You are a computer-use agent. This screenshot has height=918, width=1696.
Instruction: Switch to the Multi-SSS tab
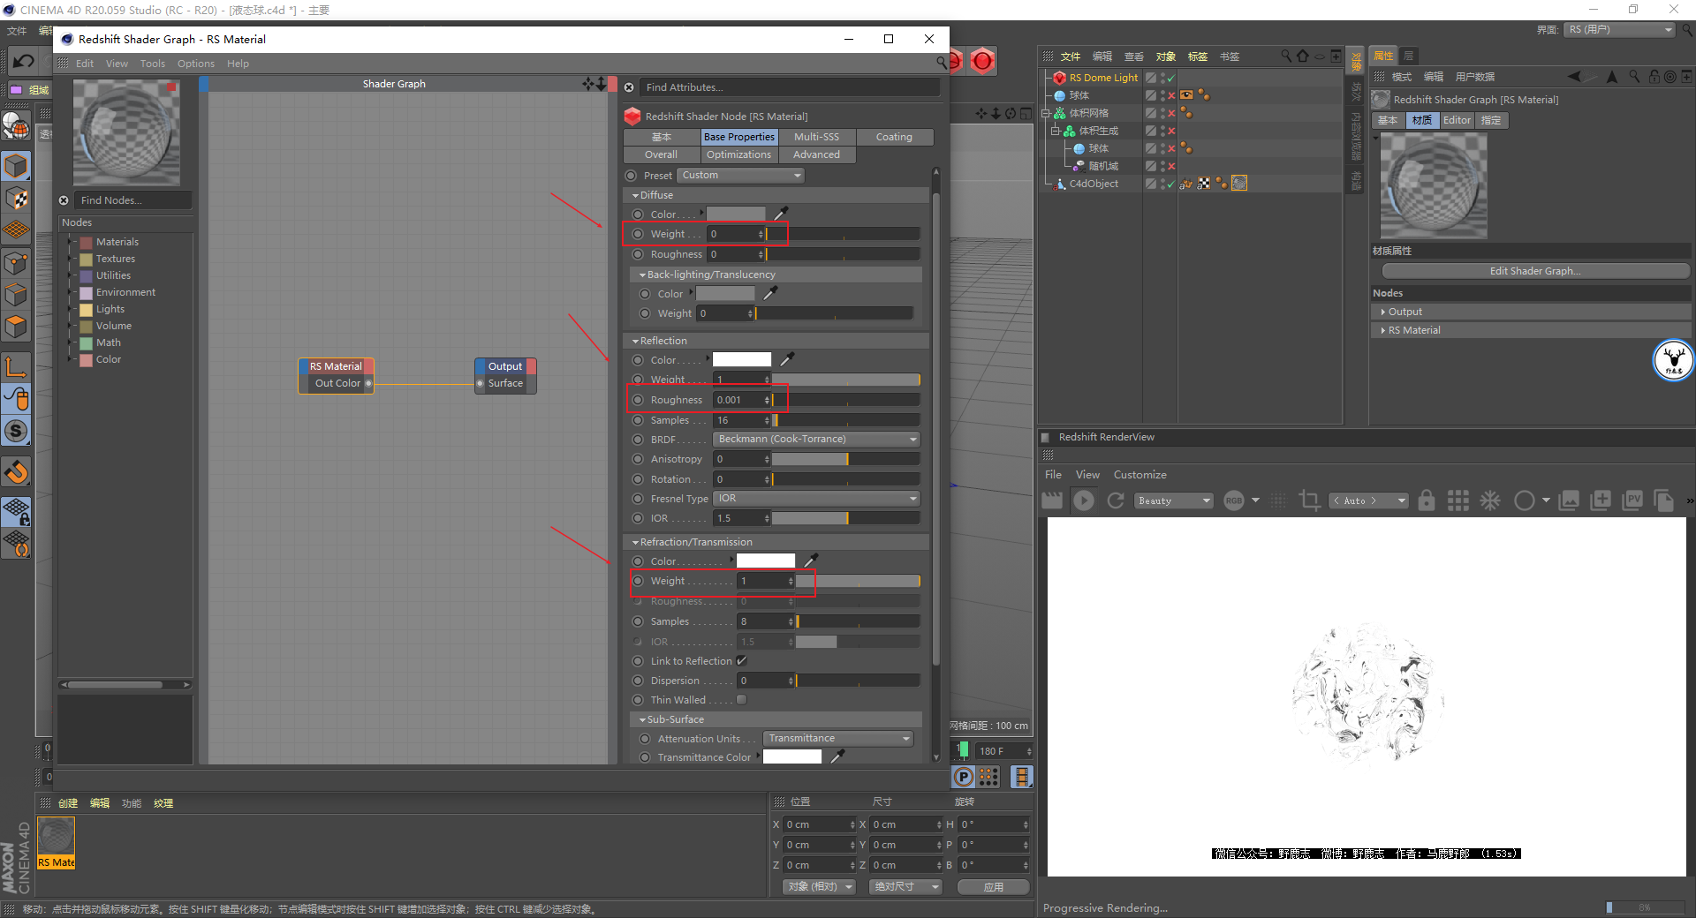pos(816,137)
